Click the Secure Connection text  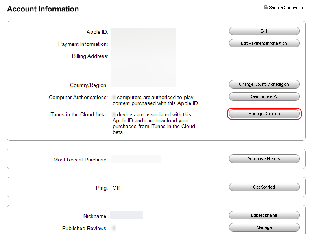point(287,7)
